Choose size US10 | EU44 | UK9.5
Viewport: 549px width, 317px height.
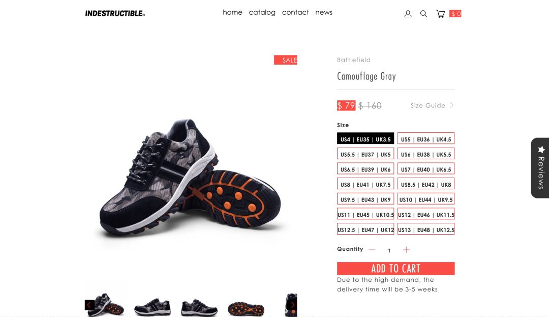pyautogui.click(x=426, y=199)
